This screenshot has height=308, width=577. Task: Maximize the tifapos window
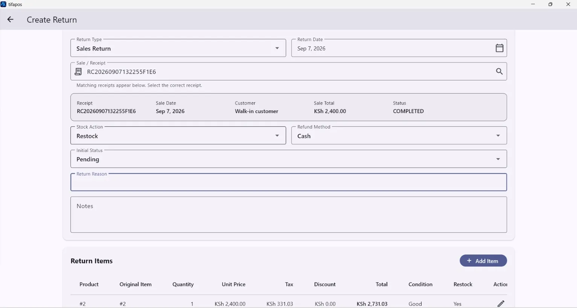tap(550, 4)
